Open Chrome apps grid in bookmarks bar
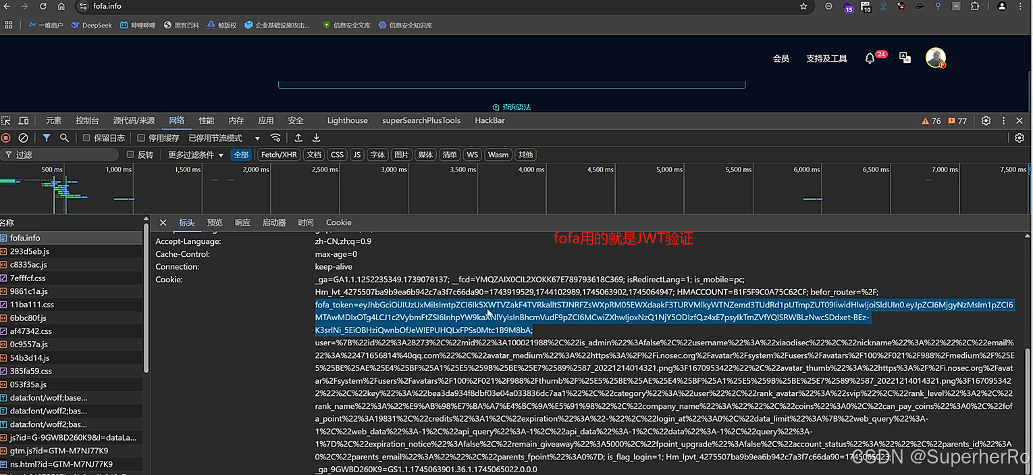This screenshot has width=1033, height=475. [x=9, y=25]
